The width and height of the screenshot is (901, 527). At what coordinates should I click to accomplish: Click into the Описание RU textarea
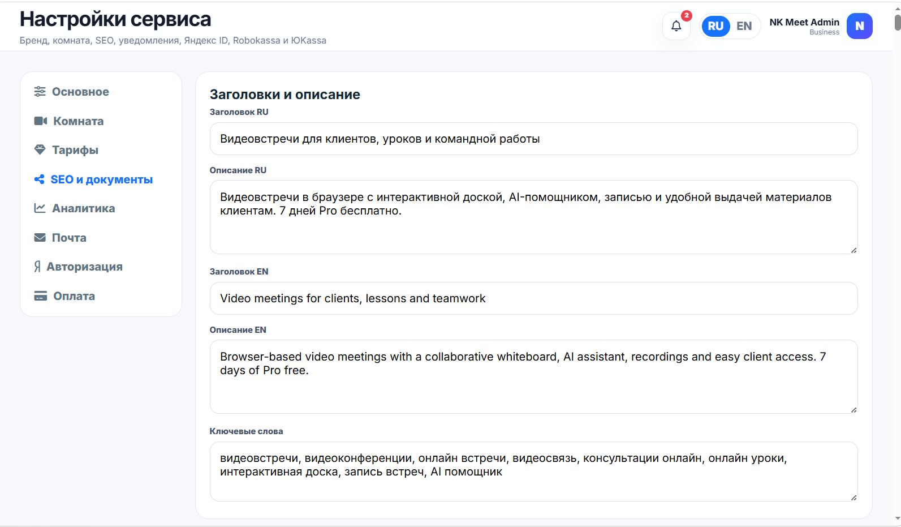[x=533, y=217]
